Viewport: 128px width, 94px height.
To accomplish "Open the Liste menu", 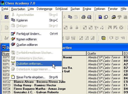I will 31,9.
